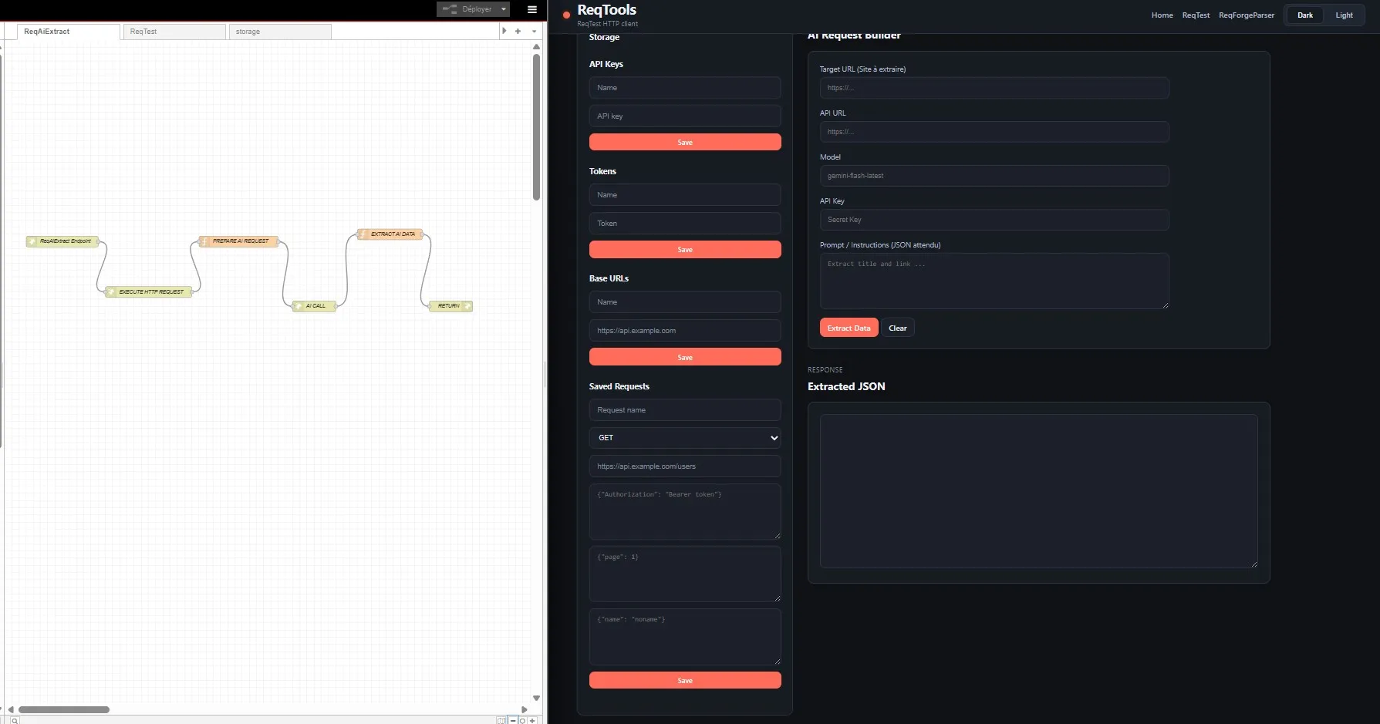
Task: Zoom in on the flow canvas with the plus icon
Action: 532,720
